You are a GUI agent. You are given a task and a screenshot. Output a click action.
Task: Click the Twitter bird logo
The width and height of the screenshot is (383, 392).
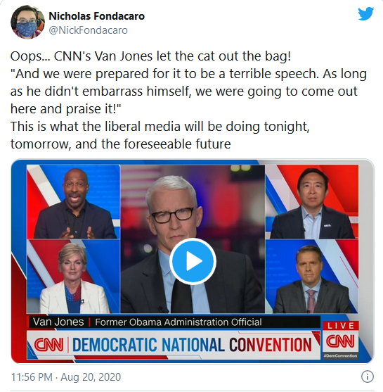pos(365,14)
